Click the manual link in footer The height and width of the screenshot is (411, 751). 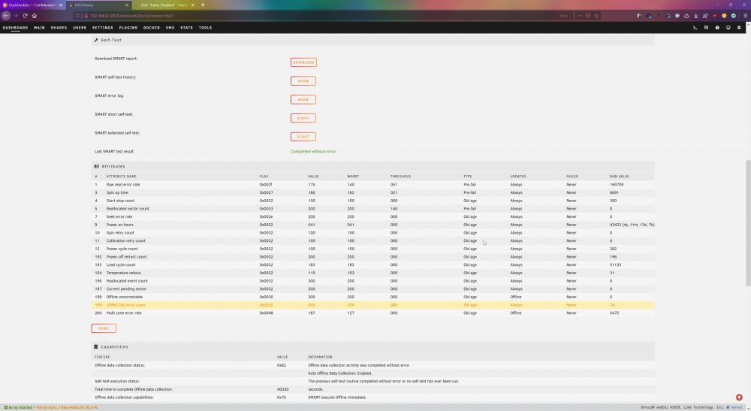(x=737, y=407)
